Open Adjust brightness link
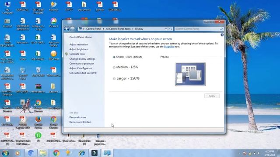This screenshot has width=280, height=157. pyautogui.click(x=79, y=49)
